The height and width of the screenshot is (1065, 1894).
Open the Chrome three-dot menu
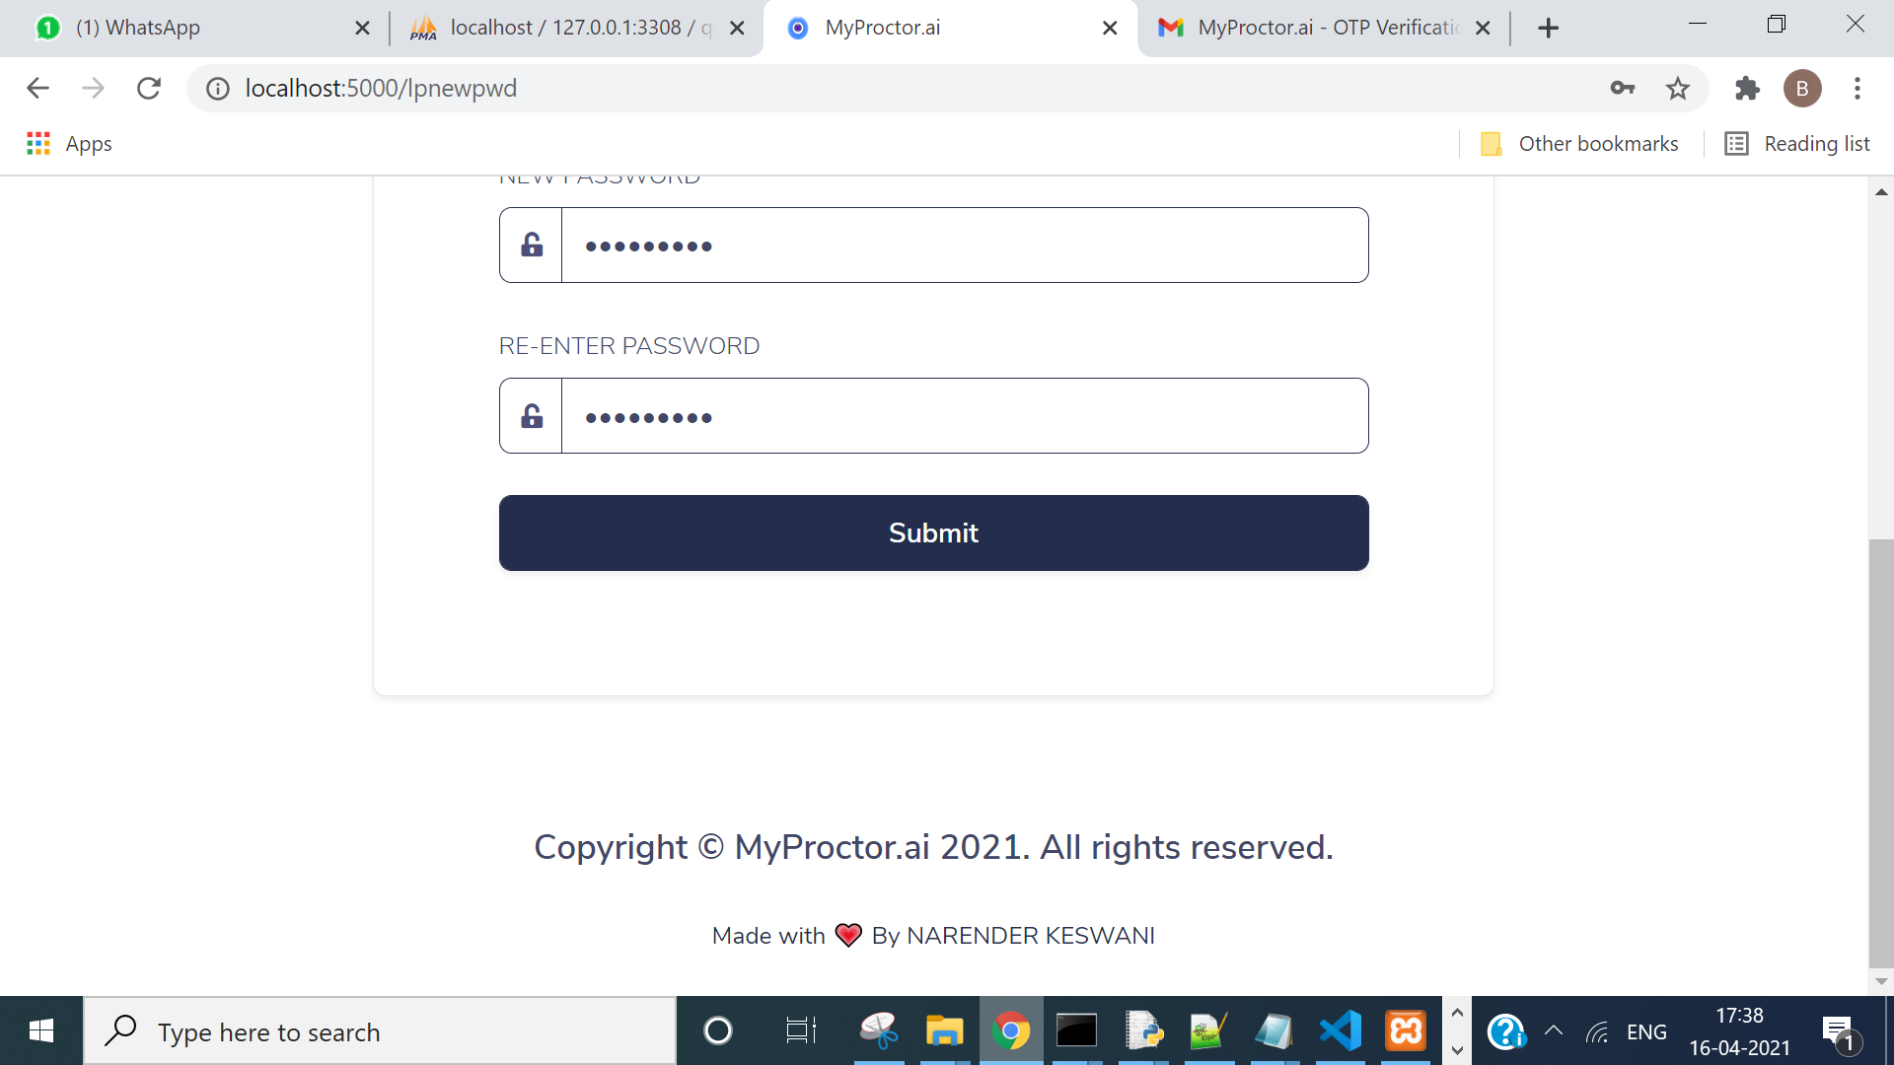click(1858, 89)
